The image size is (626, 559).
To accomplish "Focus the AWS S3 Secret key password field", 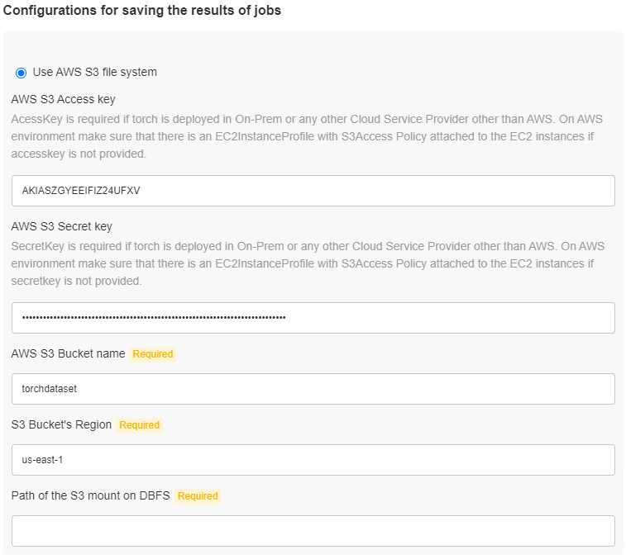I will (x=313, y=318).
